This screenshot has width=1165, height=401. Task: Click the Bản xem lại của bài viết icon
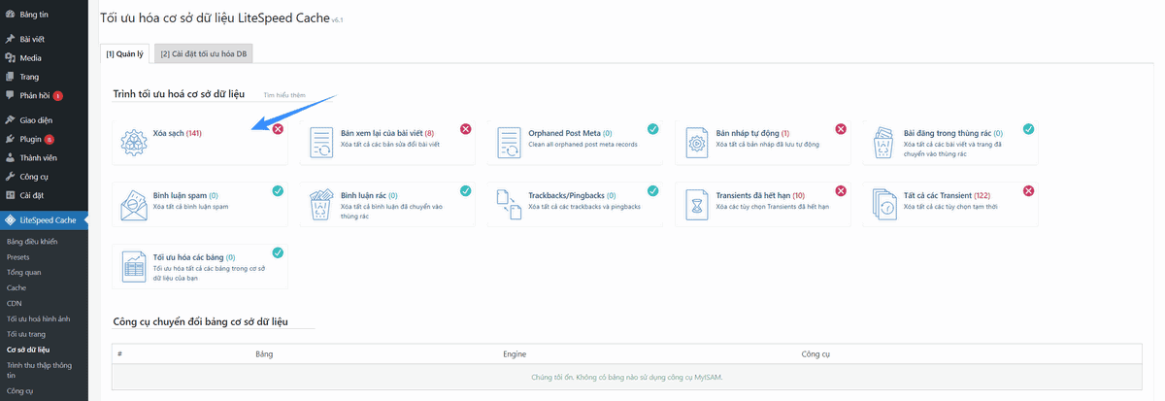pyautogui.click(x=320, y=144)
